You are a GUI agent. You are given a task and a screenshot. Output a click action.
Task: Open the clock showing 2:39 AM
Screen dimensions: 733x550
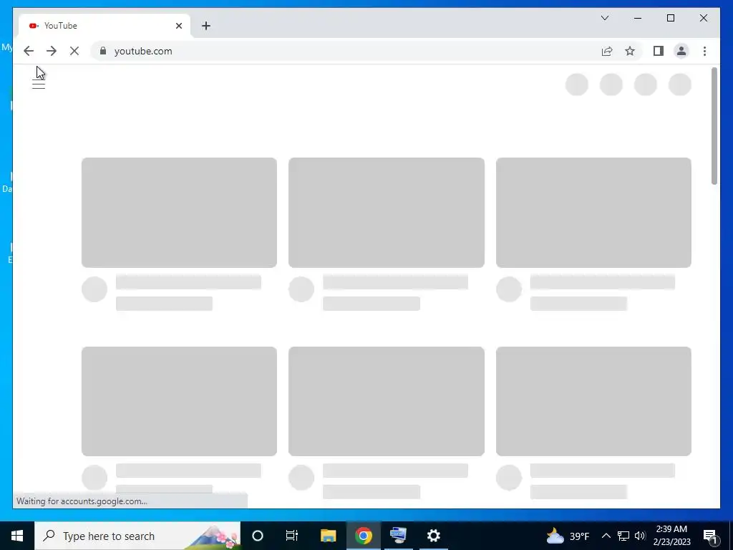671,536
